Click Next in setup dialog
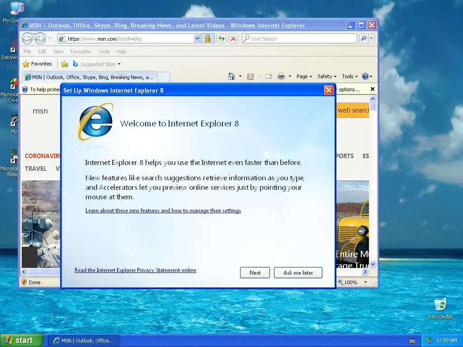463x347 pixels. tap(255, 272)
